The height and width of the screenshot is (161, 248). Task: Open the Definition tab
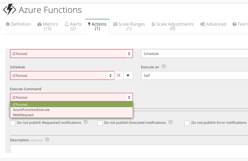tap(18, 24)
